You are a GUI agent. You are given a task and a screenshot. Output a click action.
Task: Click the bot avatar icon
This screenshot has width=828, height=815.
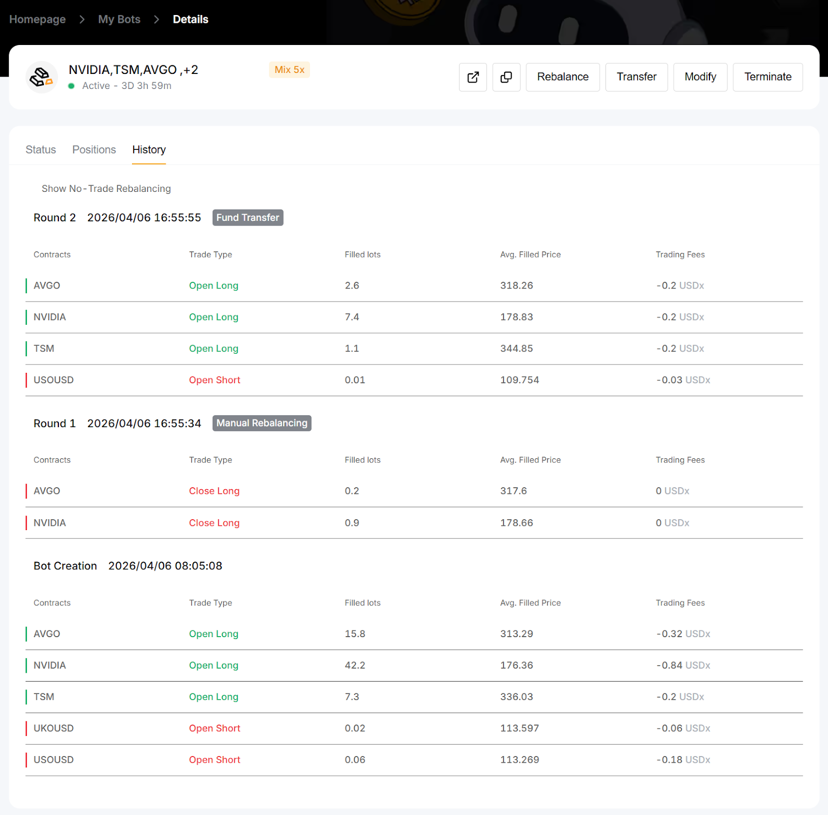coord(41,77)
